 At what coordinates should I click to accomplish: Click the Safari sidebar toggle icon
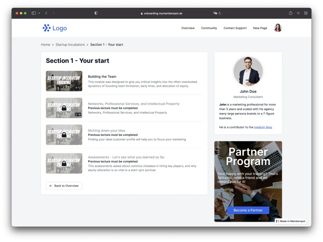coord(34,13)
